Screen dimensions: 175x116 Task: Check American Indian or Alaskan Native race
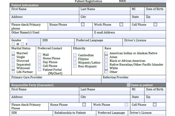[x=106, y=53]
